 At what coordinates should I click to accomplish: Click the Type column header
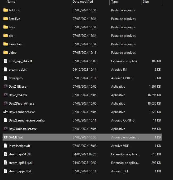(x=114, y=2)
